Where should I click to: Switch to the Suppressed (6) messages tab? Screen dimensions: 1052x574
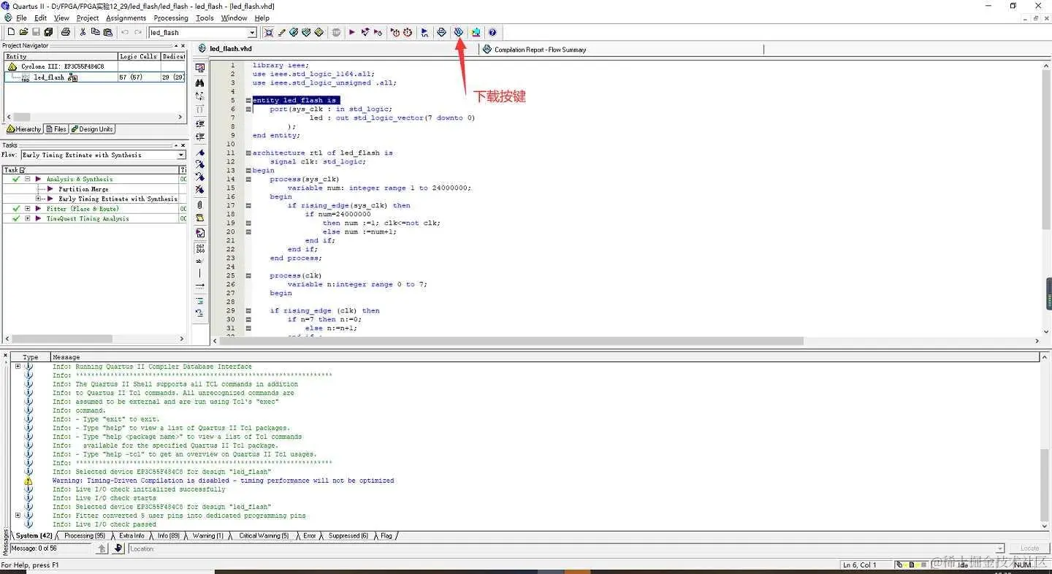[348, 536]
